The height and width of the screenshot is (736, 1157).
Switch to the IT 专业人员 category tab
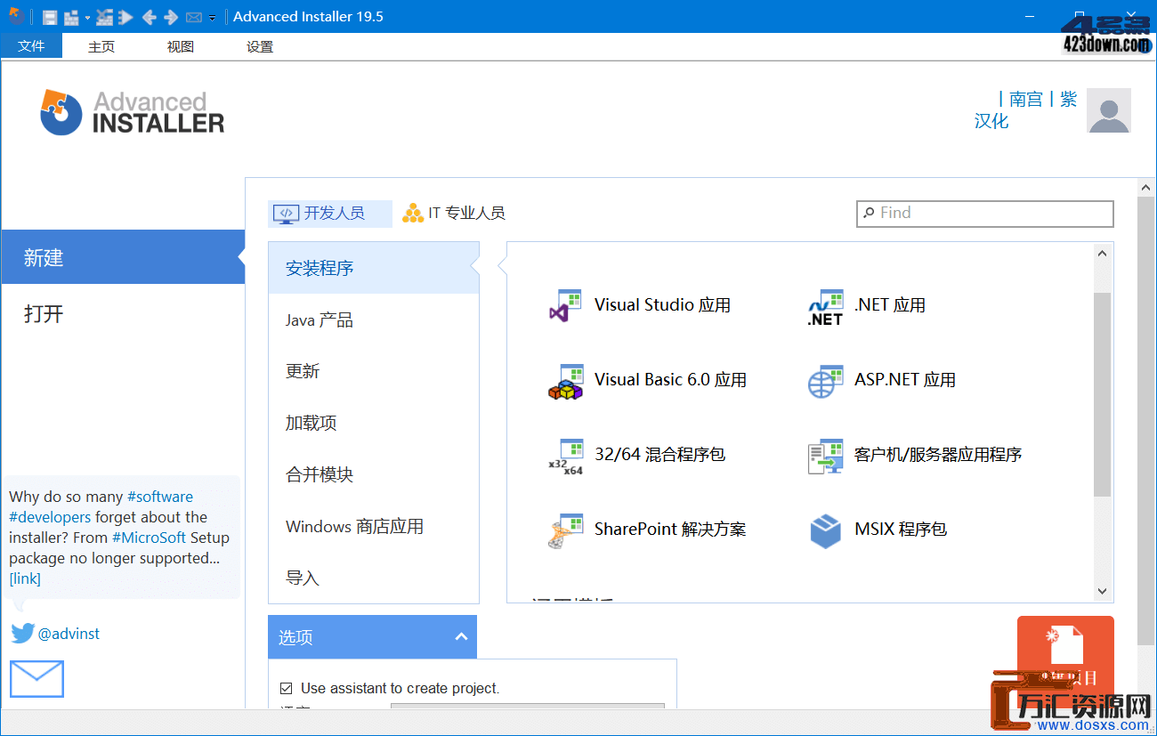pos(454,214)
